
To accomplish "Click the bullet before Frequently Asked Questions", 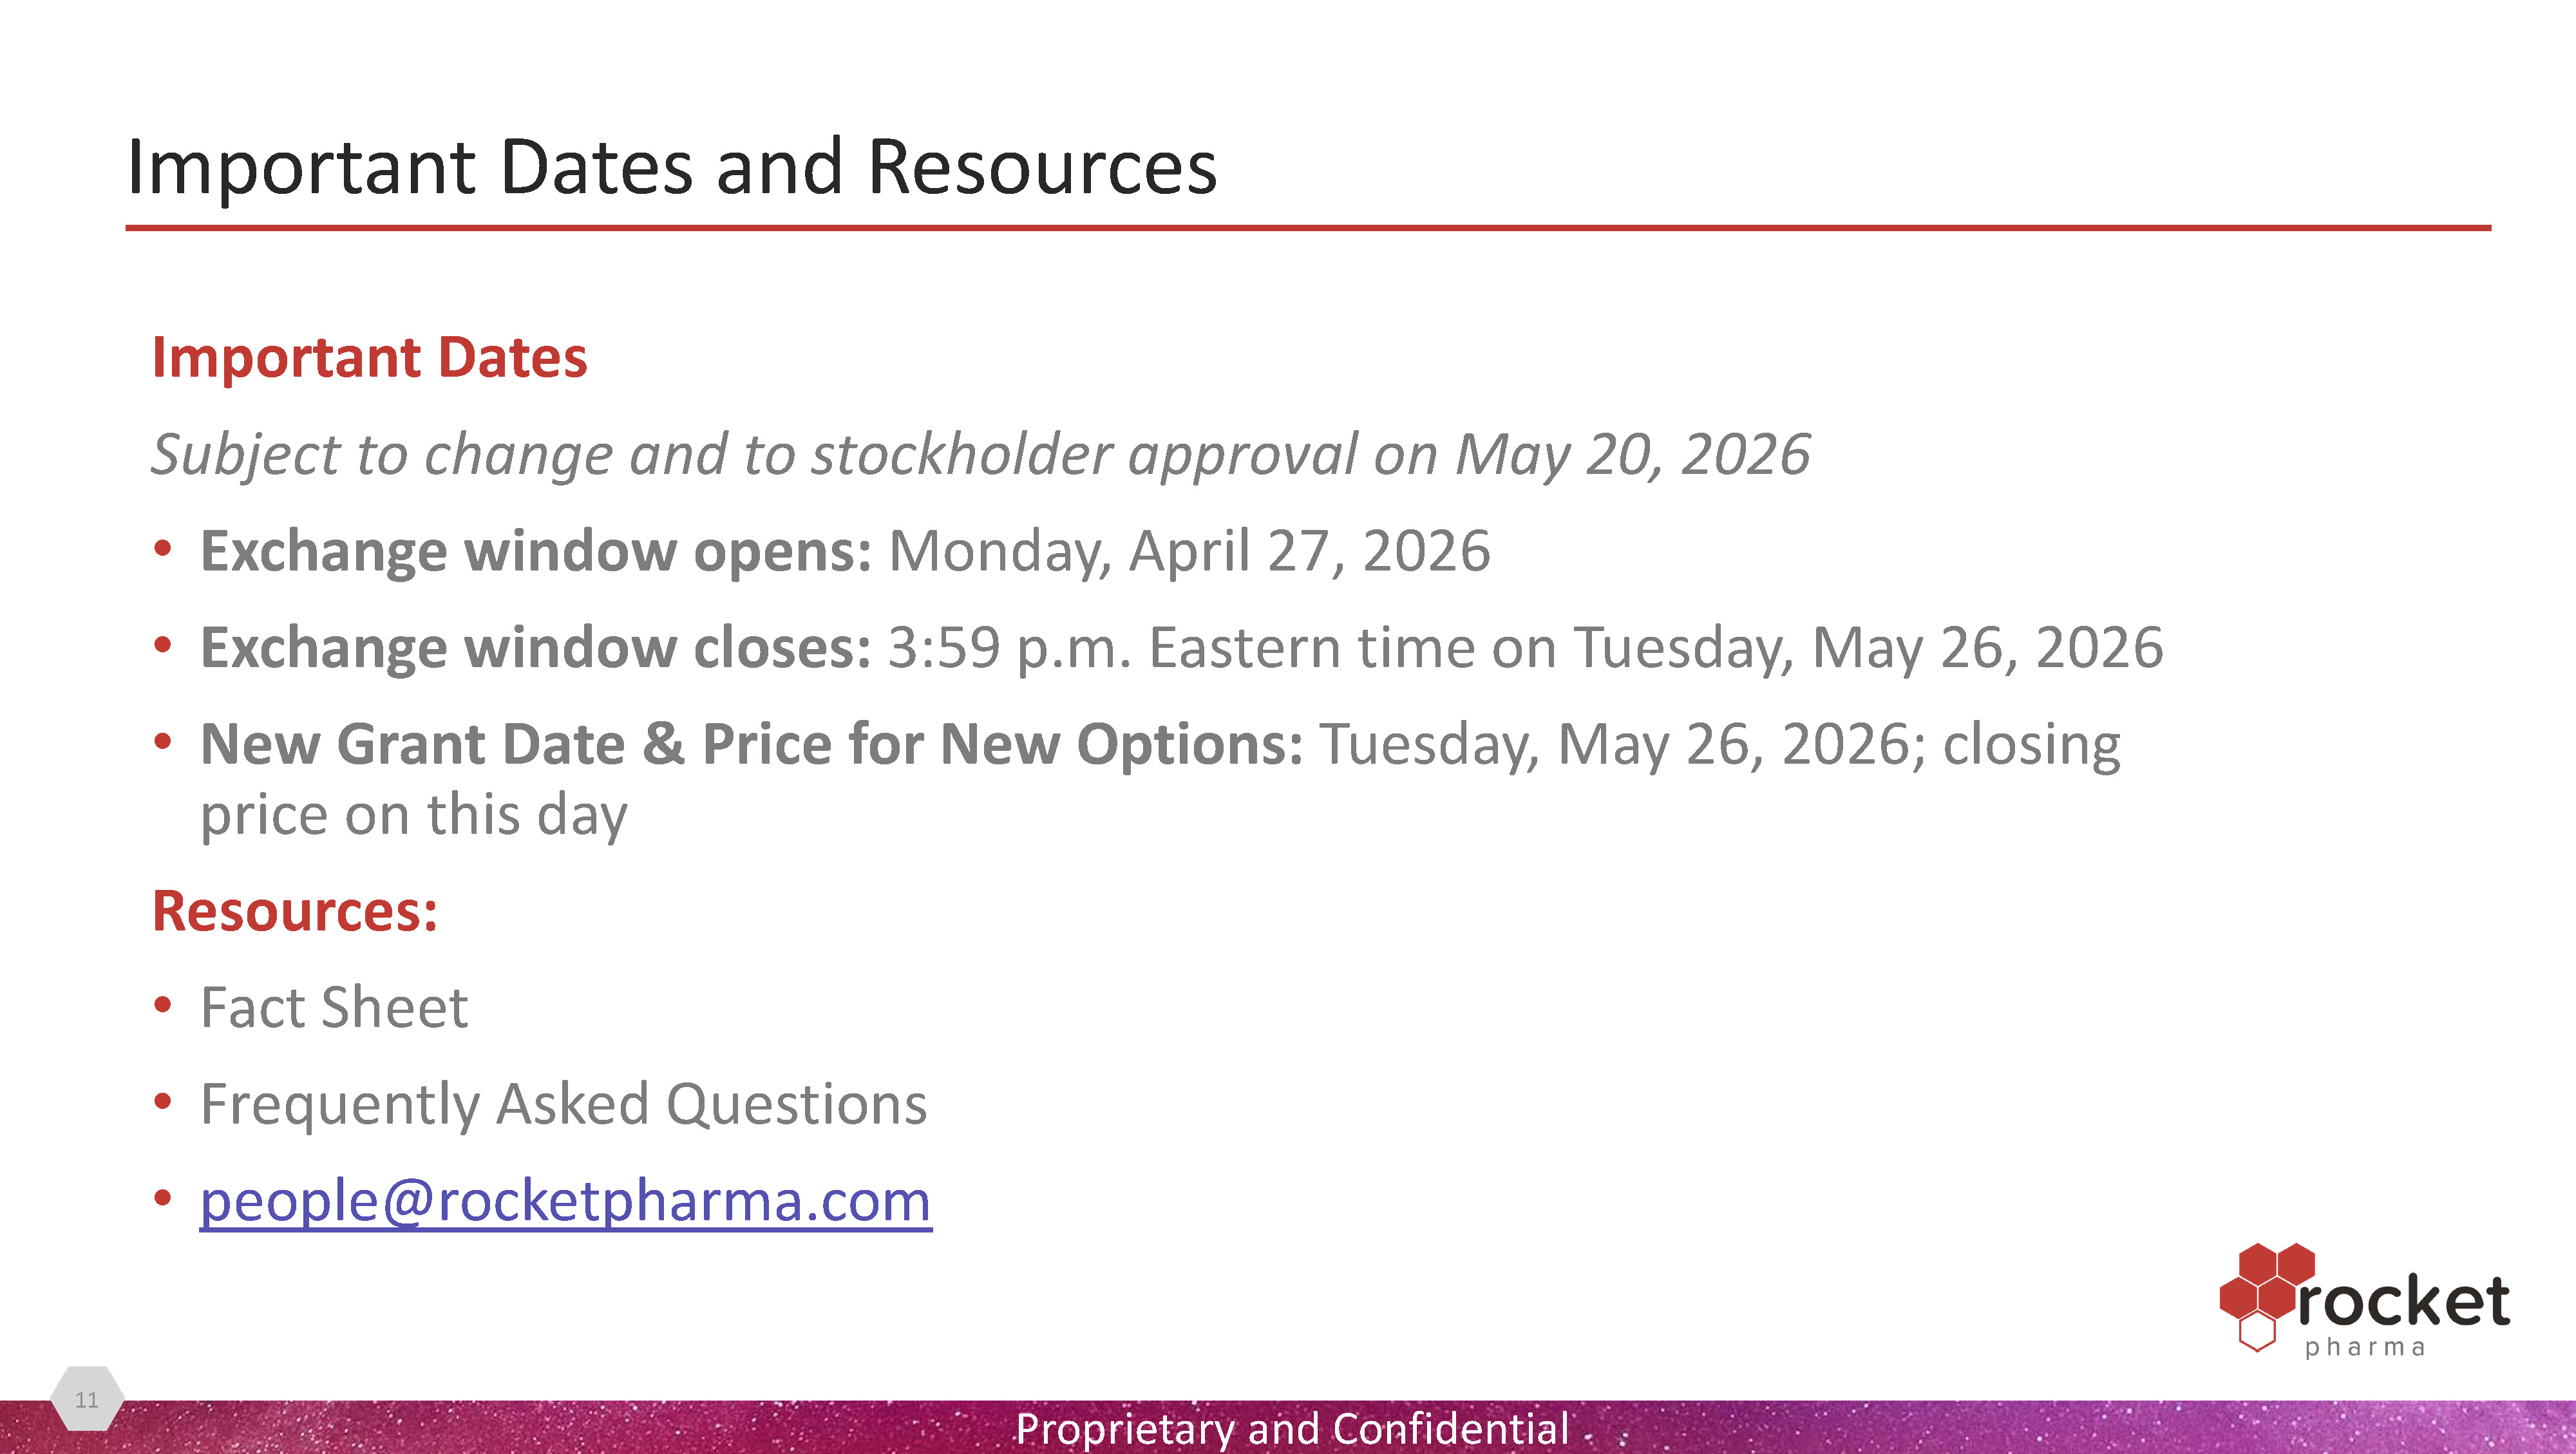I will [163, 1101].
